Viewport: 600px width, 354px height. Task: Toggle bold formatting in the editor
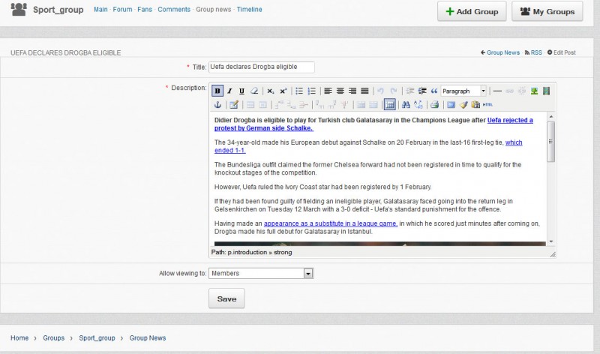point(217,91)
